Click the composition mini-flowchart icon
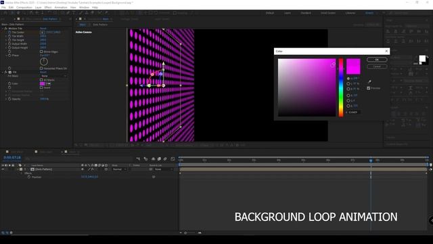 point(138,159)
